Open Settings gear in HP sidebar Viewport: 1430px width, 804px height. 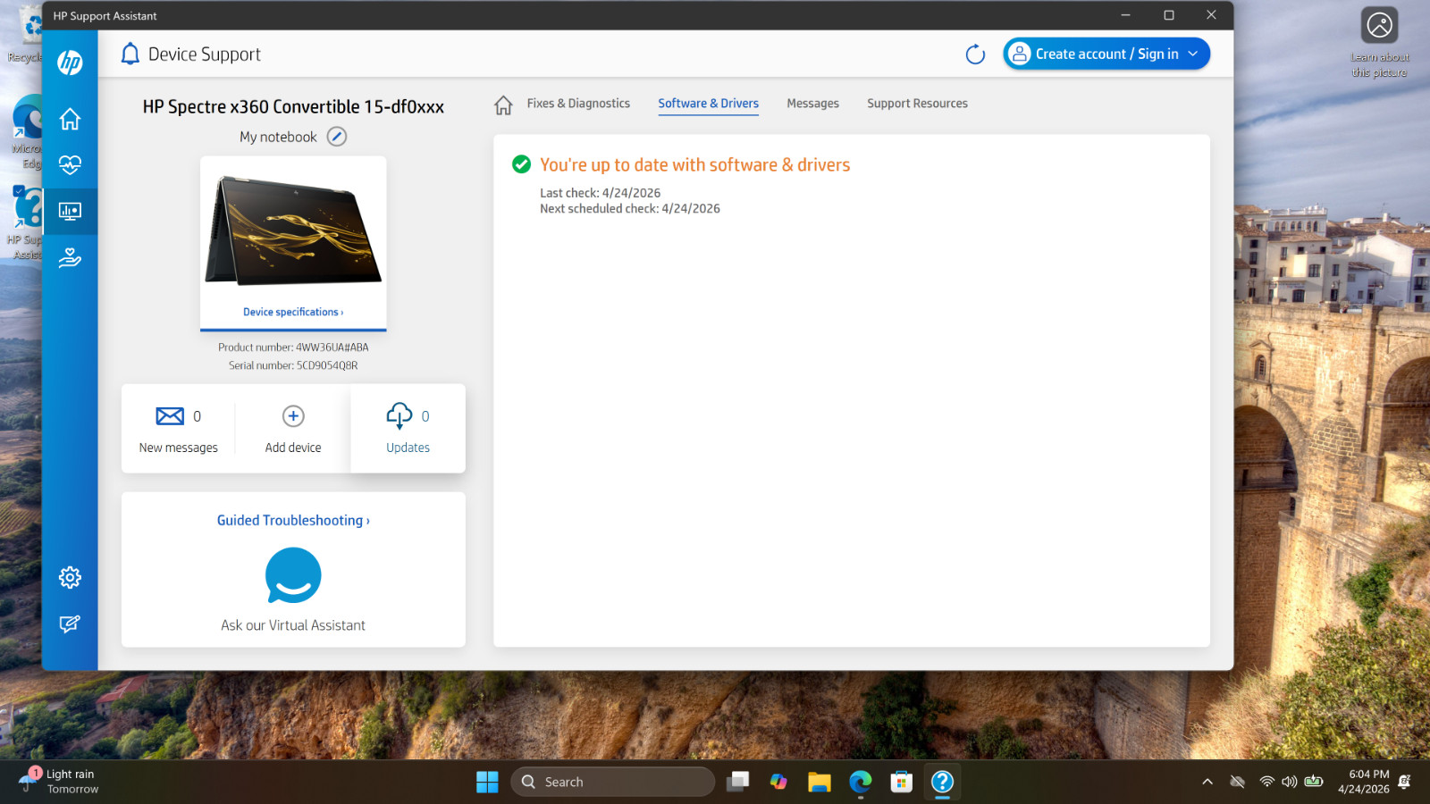[70, 577]
